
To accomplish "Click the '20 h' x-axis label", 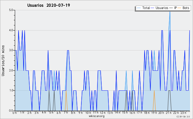I will [x=161, y=113].
